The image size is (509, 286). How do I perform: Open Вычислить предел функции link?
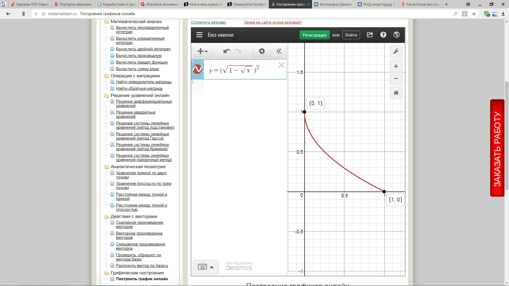coord(142,62)
